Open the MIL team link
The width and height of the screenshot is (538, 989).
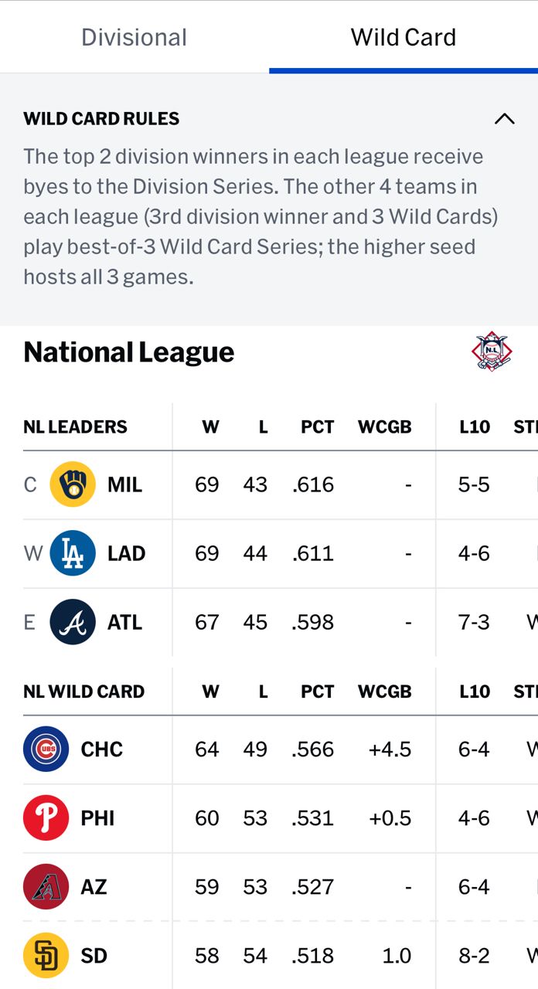click(124, 484)
